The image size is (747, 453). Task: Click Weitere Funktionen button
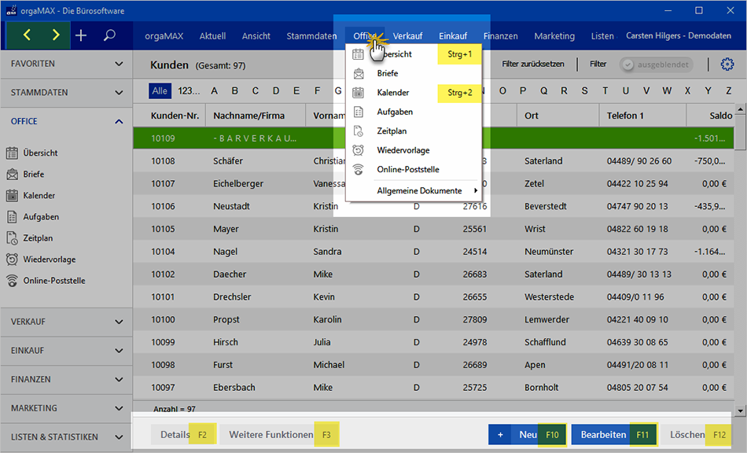coord(279,434)
